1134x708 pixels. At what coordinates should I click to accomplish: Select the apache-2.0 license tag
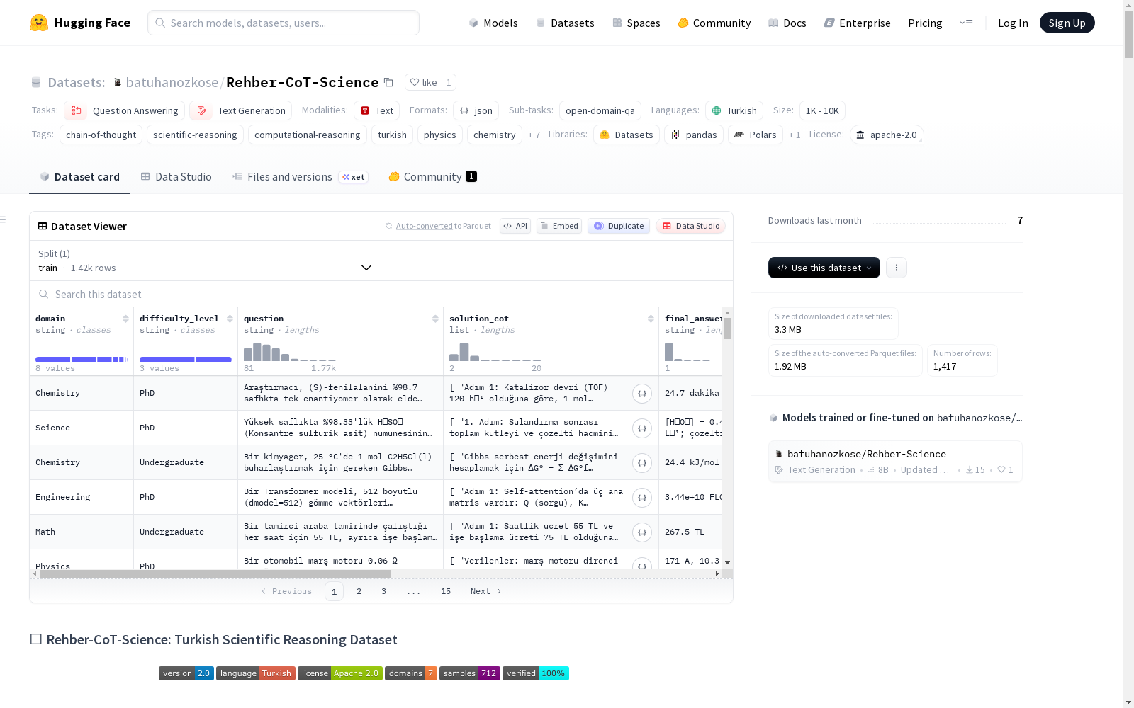click(887, 135)
